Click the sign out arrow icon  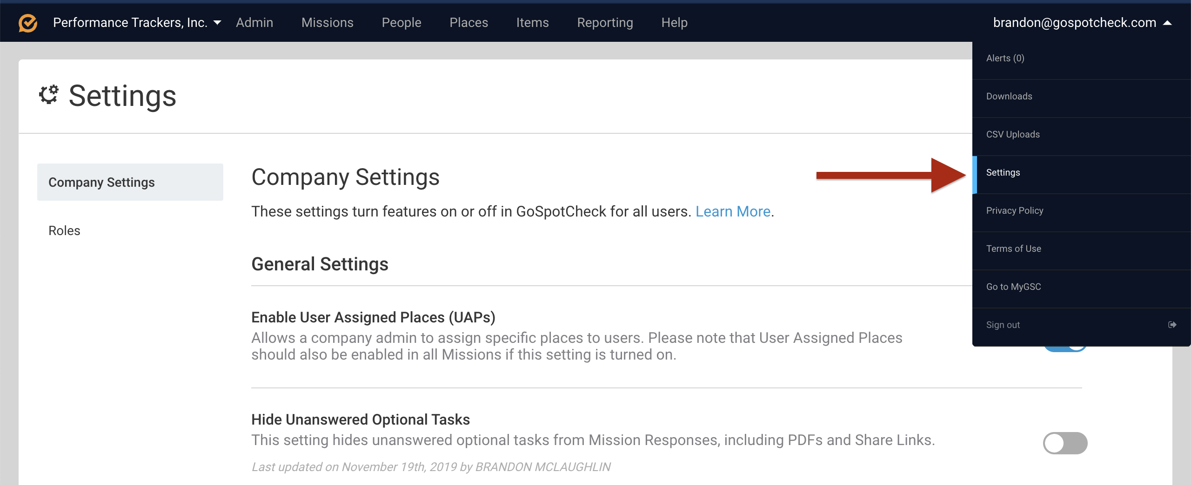1172,325
